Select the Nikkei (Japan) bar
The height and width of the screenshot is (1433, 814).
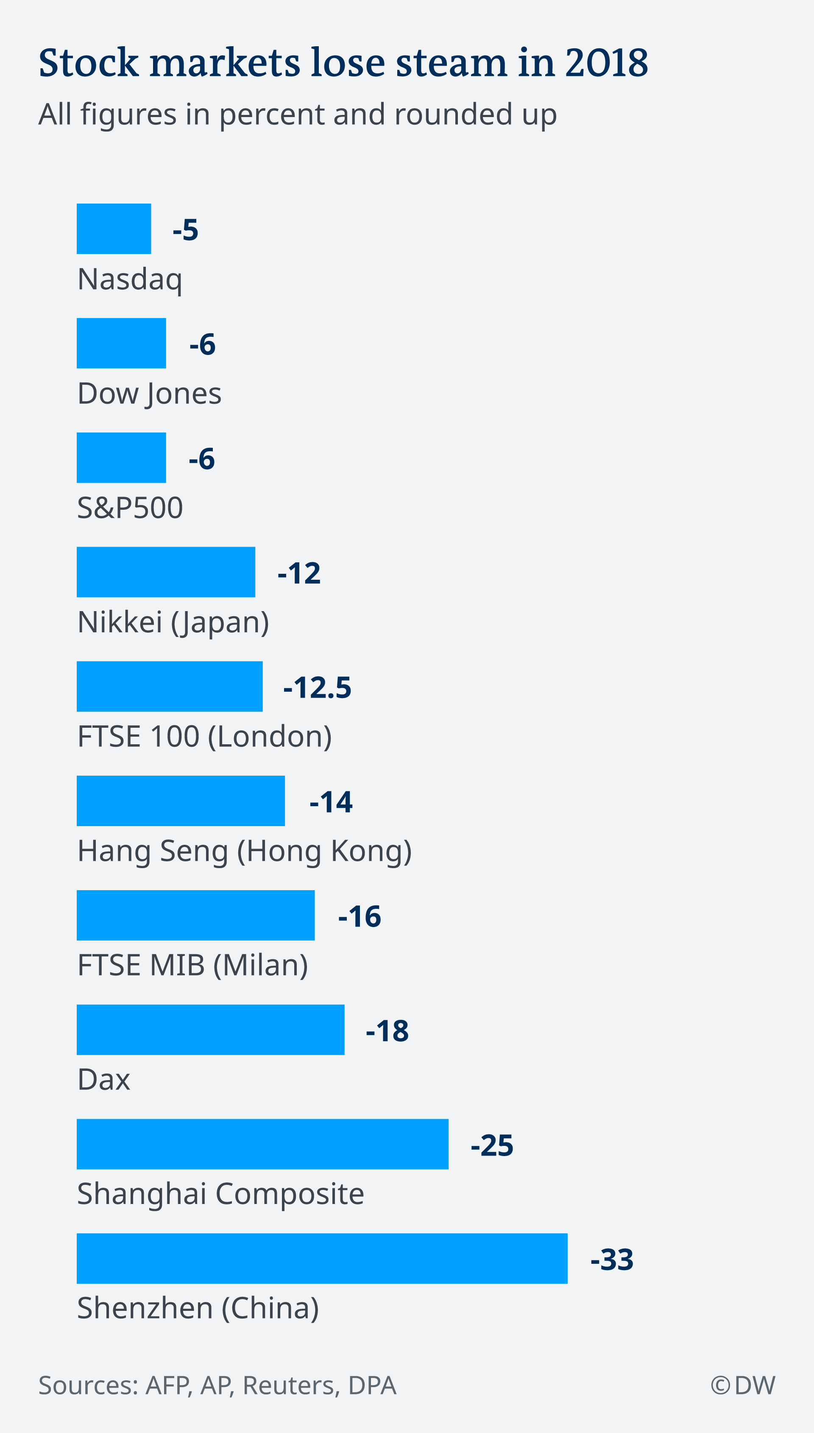click(x=166, y=572)
